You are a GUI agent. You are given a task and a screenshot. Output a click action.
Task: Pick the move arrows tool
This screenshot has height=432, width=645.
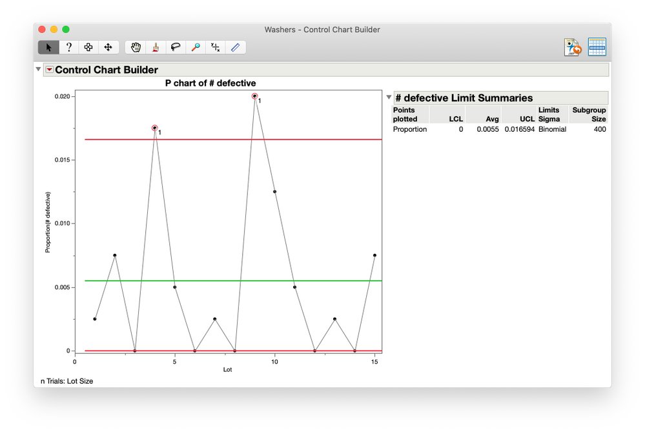(x=108, y=47)
